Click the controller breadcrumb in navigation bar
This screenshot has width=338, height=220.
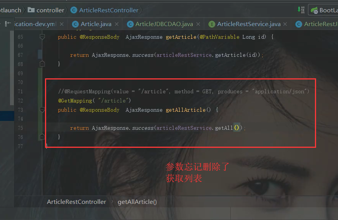click(50, 10)
